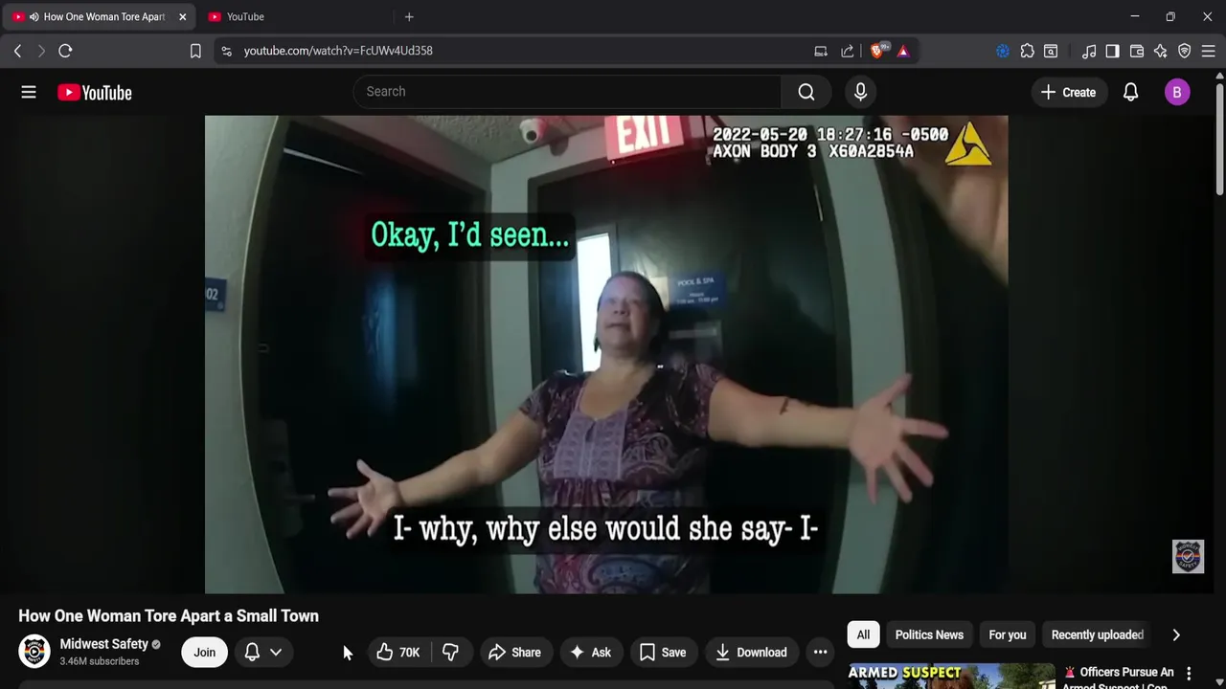Click the video title text
The image size is (1226, 689).
[x=169, y=616]
